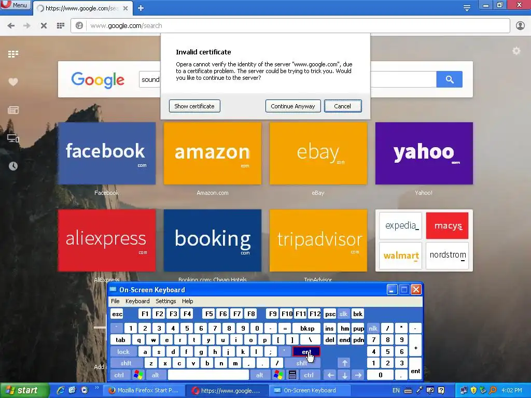The height and width of the screenshot is (398, 531).
Task: Open the Opera Menu button
Action: coord(16,5)
